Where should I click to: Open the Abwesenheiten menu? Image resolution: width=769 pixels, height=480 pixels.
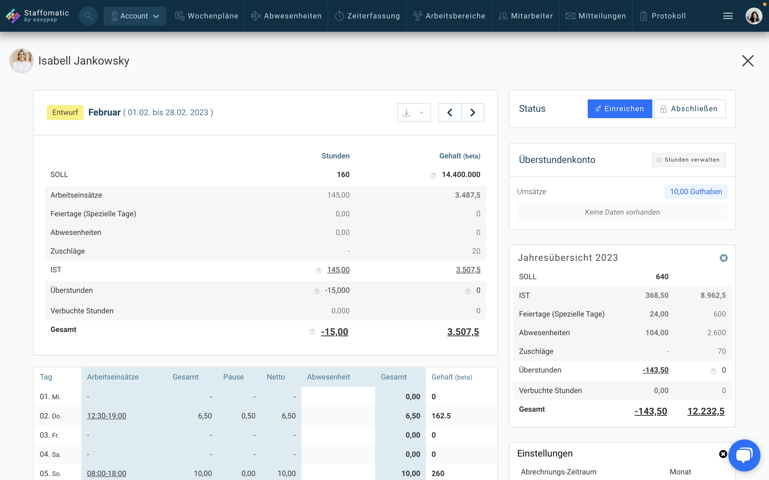(x=286, y=16)
